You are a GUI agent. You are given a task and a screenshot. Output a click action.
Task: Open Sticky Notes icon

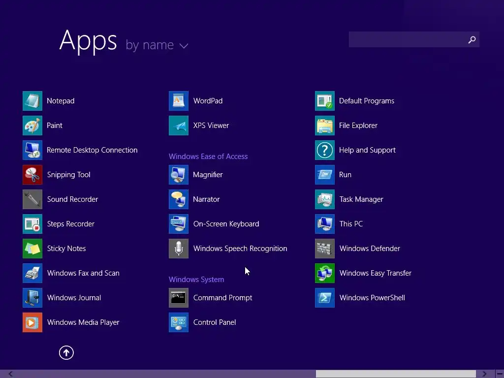32,249
